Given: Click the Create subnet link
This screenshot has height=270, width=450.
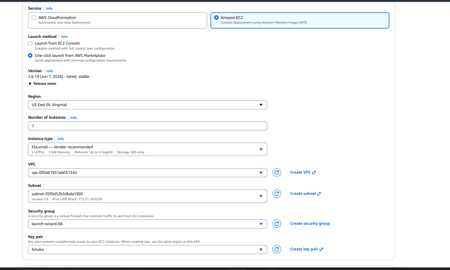Looking at the screenshot, I should (x=305, y=194).
